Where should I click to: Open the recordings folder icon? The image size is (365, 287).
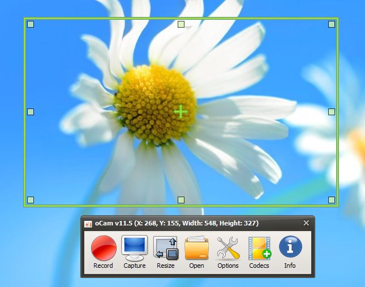click(x=197, y=247)
